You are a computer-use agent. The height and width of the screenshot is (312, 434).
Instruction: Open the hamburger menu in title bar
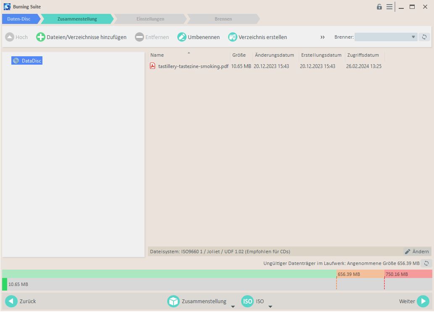point(389,7)
